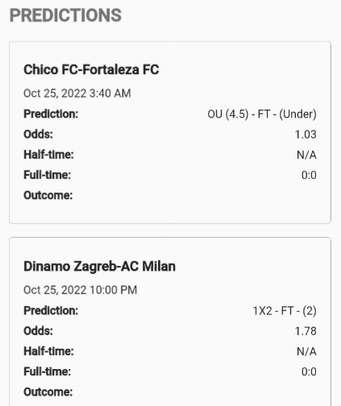The width and height of the screenshot is (341, 406).
Task: Click the Outcome label in Chico FC card
Action: click(x=48, y=195)
